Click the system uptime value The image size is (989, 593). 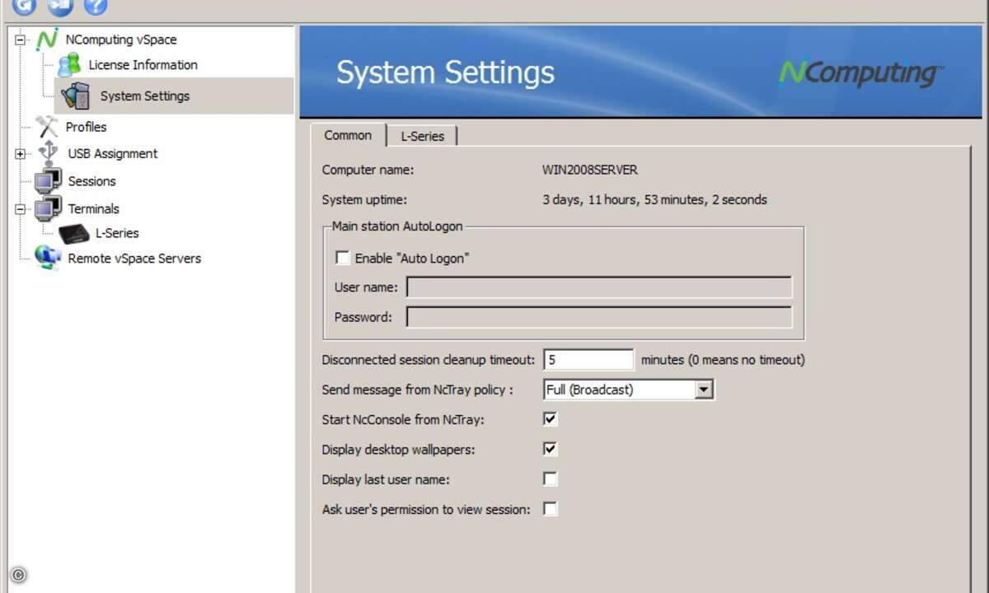point(654,199)
